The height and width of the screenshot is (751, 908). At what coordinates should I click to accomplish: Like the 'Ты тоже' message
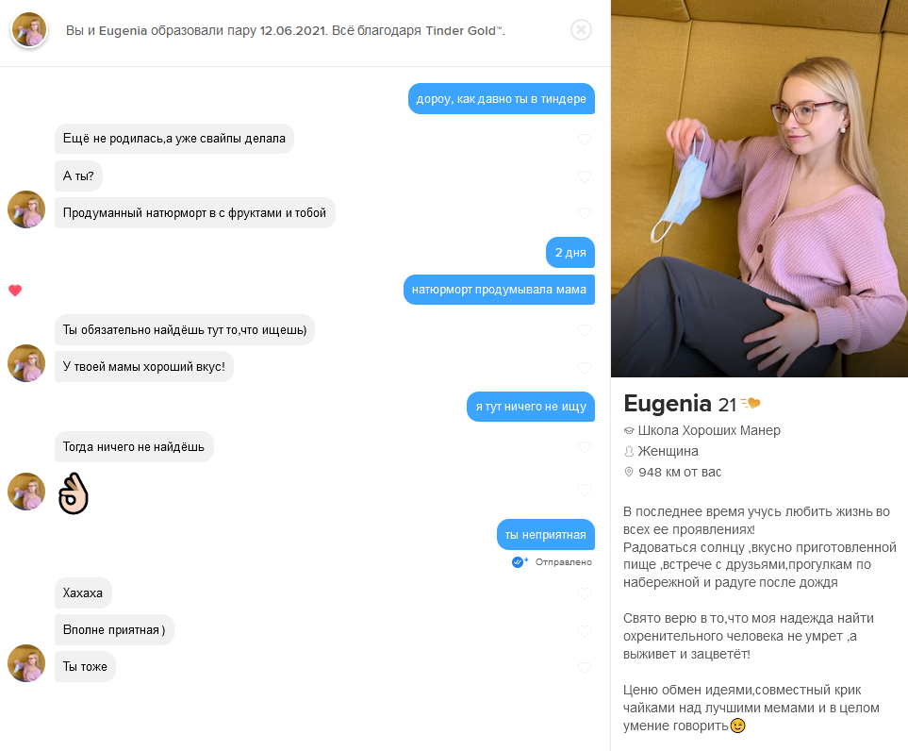(x=585, y=668)
